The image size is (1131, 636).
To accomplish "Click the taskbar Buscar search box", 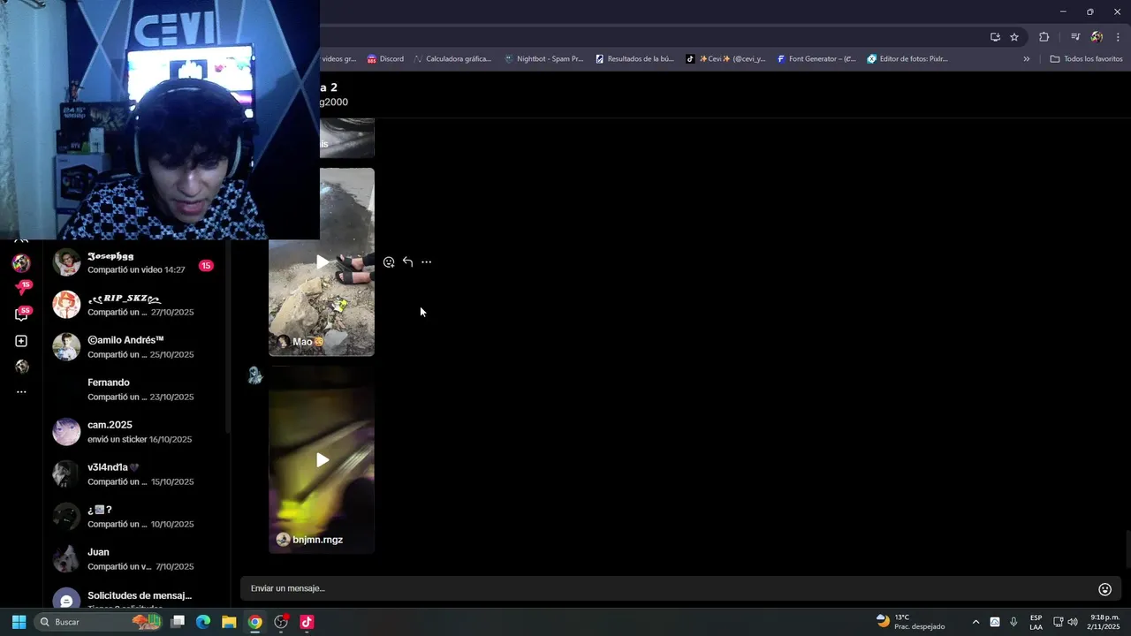I will tap(97, 622).
